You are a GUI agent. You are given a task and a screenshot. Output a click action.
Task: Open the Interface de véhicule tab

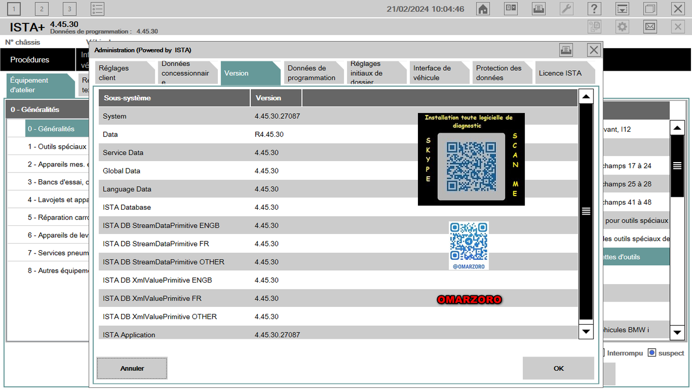438,73
